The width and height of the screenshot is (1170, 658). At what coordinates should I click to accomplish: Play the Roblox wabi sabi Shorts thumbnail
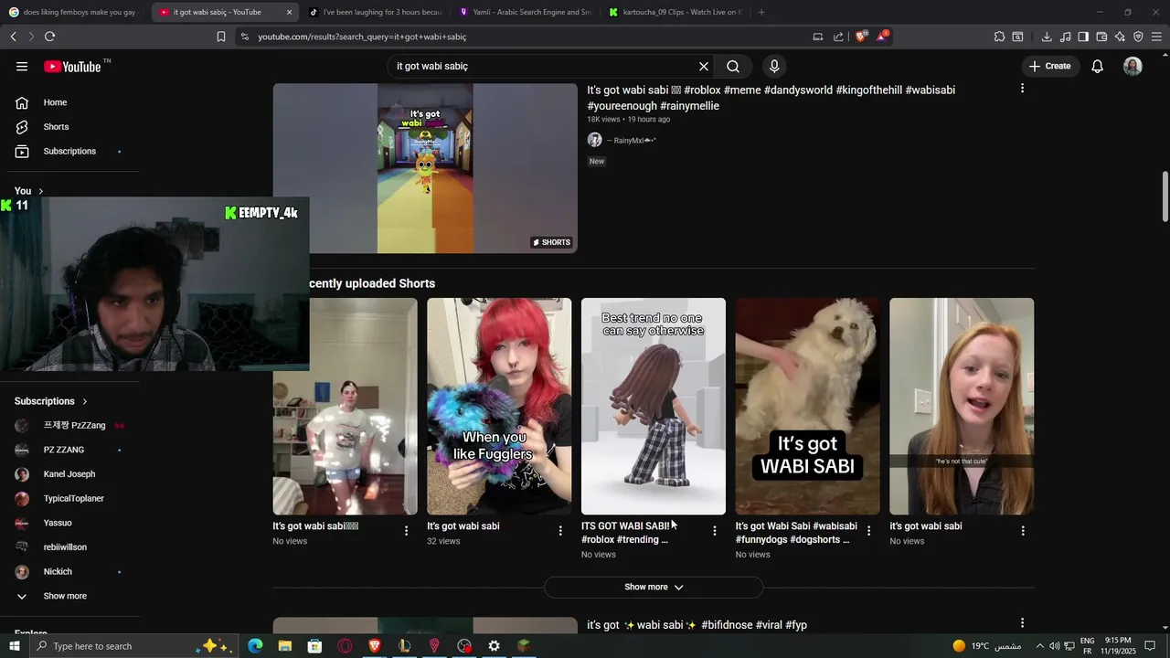click(x=425, y=168)
